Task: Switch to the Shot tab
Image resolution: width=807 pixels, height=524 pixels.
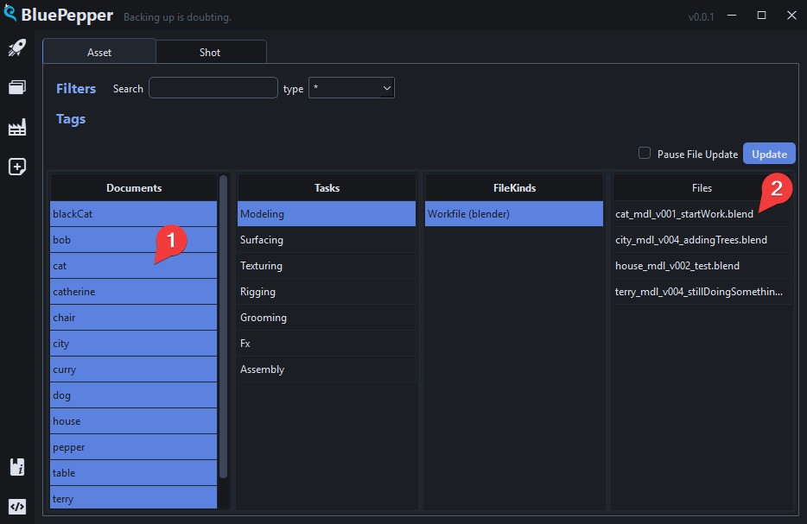Action: (x=210, y=52)
